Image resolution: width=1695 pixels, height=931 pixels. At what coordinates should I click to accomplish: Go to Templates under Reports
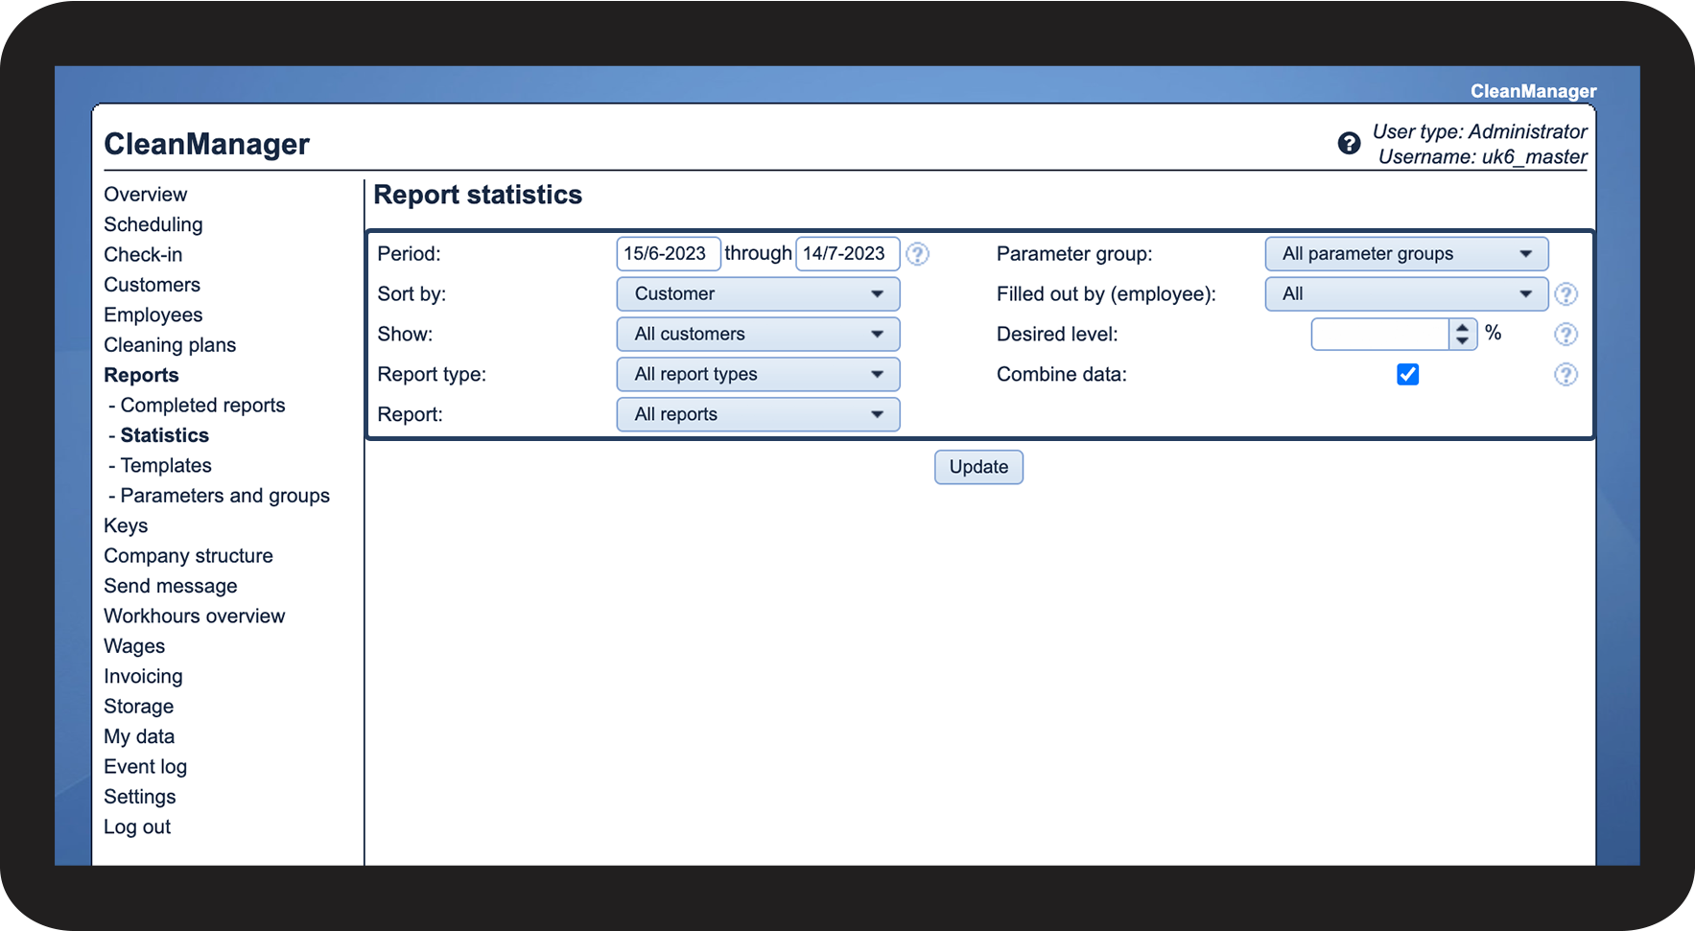(x=166, y=466)
